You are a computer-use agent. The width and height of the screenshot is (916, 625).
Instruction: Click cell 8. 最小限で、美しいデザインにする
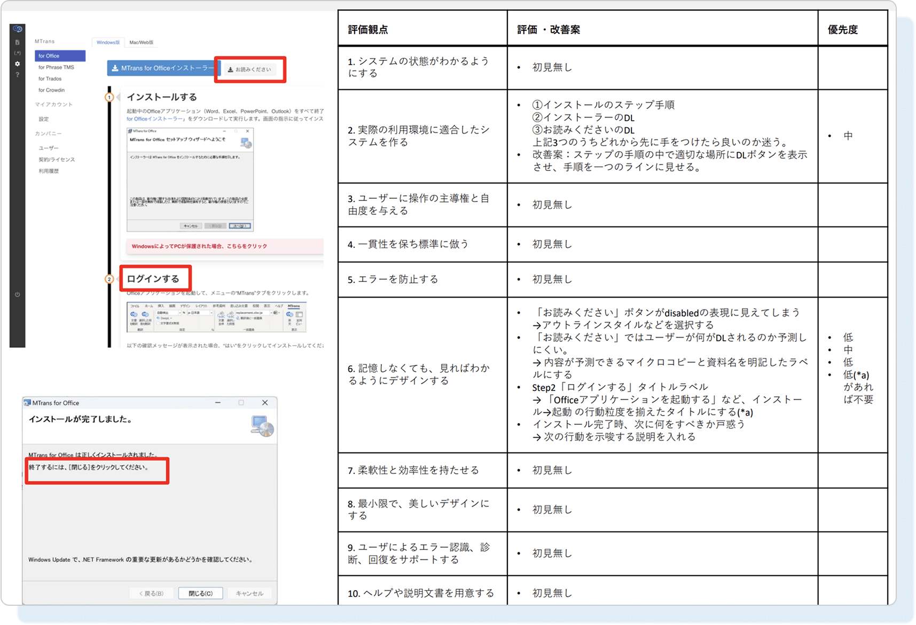tap(422, 510)
